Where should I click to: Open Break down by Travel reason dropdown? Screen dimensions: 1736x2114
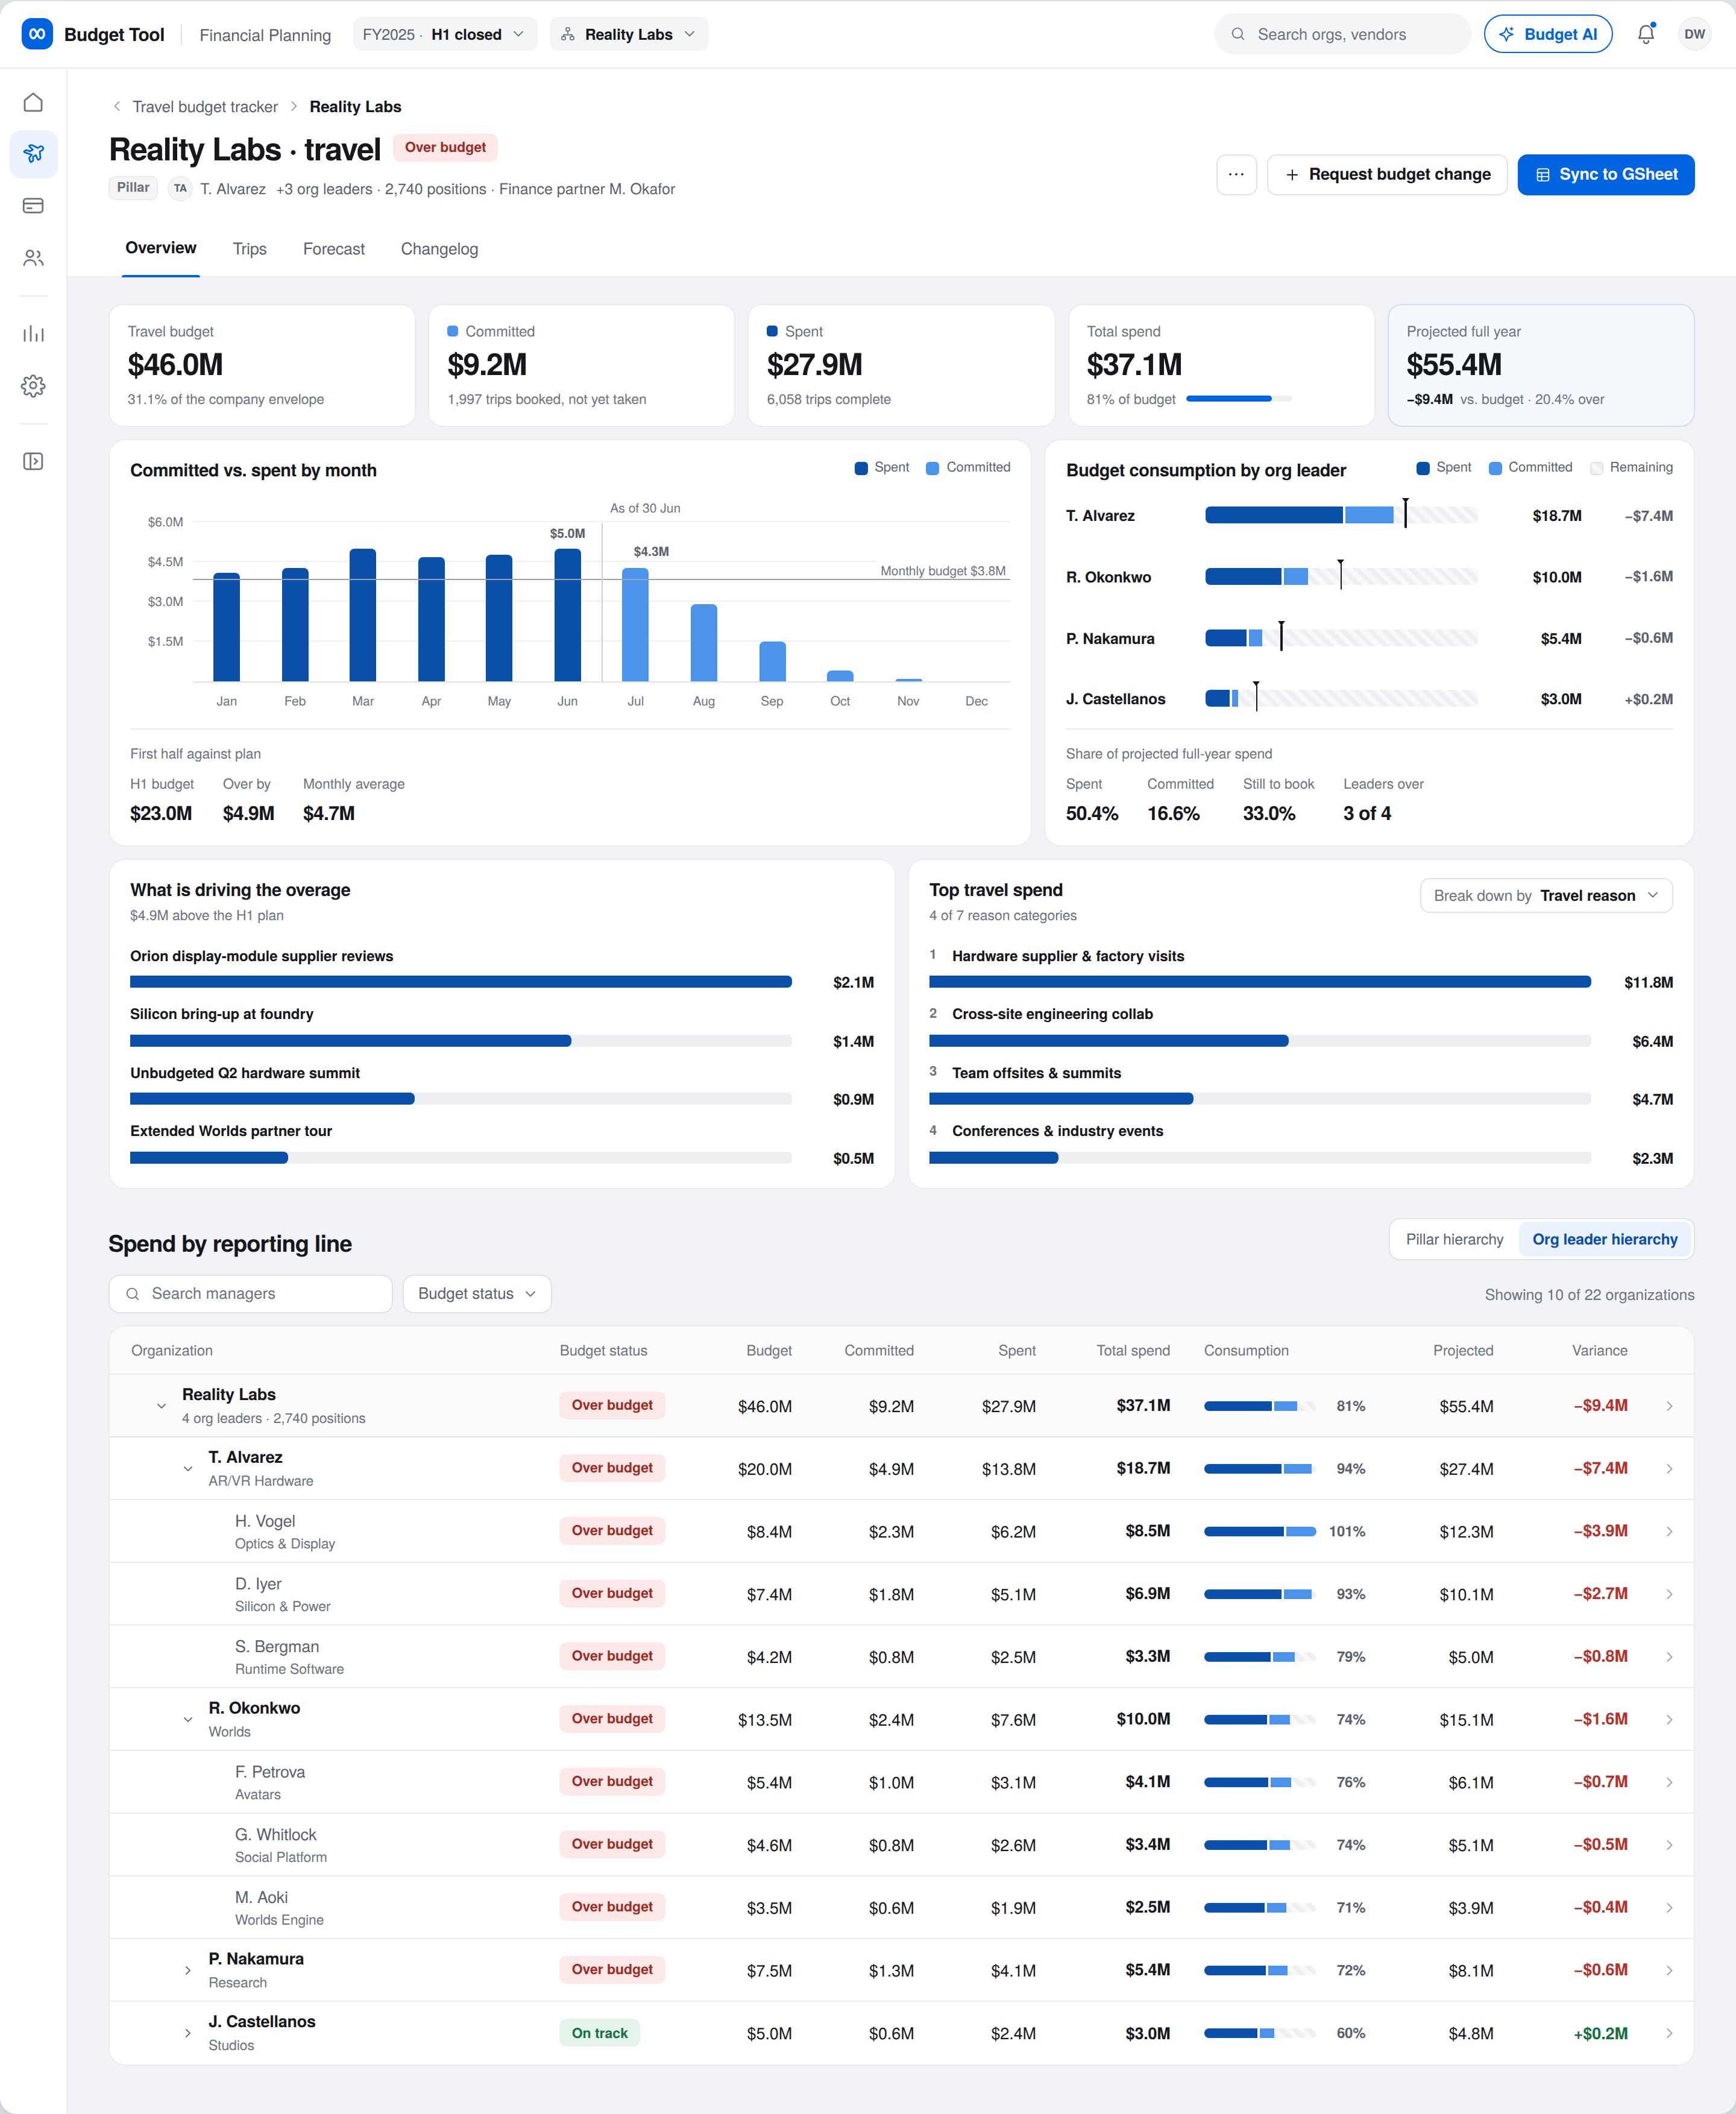click(1546, 895)
